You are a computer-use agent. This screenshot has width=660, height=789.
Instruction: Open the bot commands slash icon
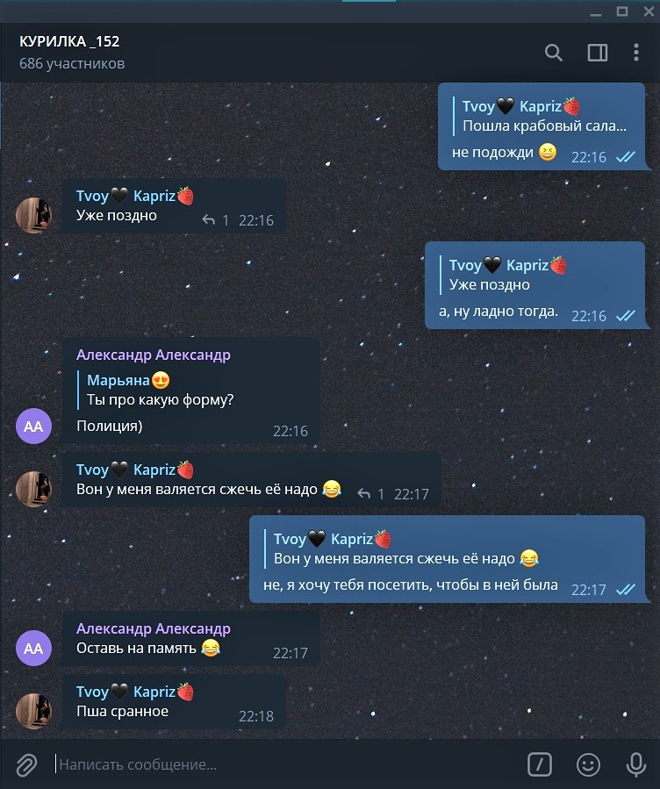click(x=539, y=764)
